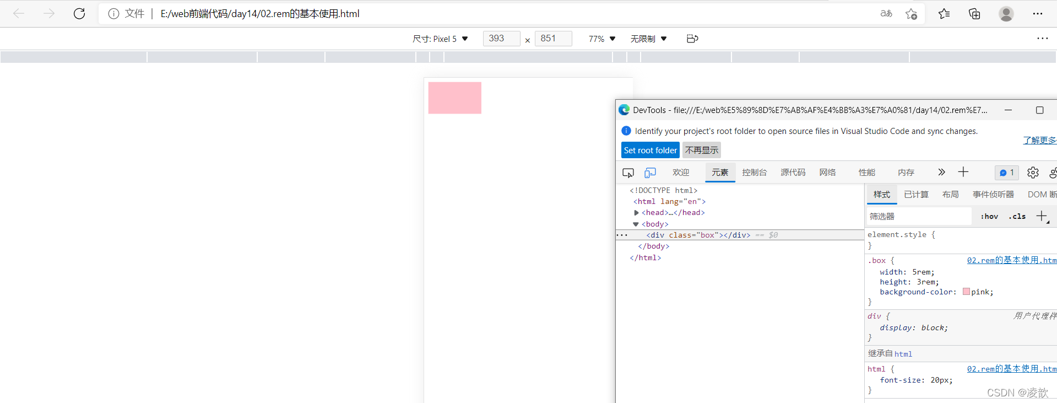This screenshot has height=403, width=1057.
Task: Click the pink box in page preview
Action: [x=455, y=98]
